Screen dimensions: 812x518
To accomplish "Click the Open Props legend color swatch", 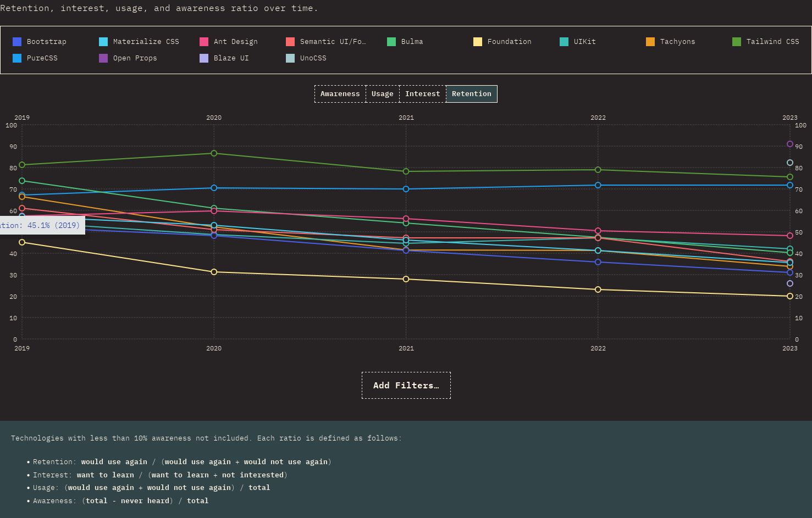I will pos(103,58).
